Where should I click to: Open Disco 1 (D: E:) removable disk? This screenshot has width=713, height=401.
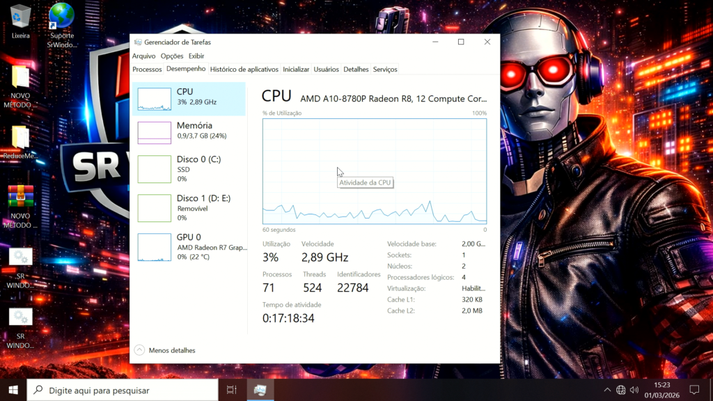pyautogui.click(x=189, y=207)
